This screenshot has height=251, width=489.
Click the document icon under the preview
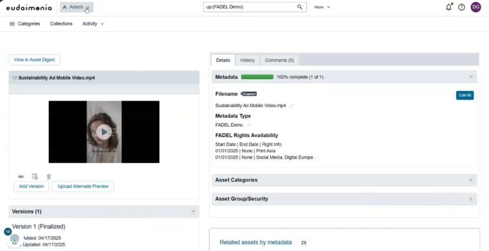tap(34, 176)
